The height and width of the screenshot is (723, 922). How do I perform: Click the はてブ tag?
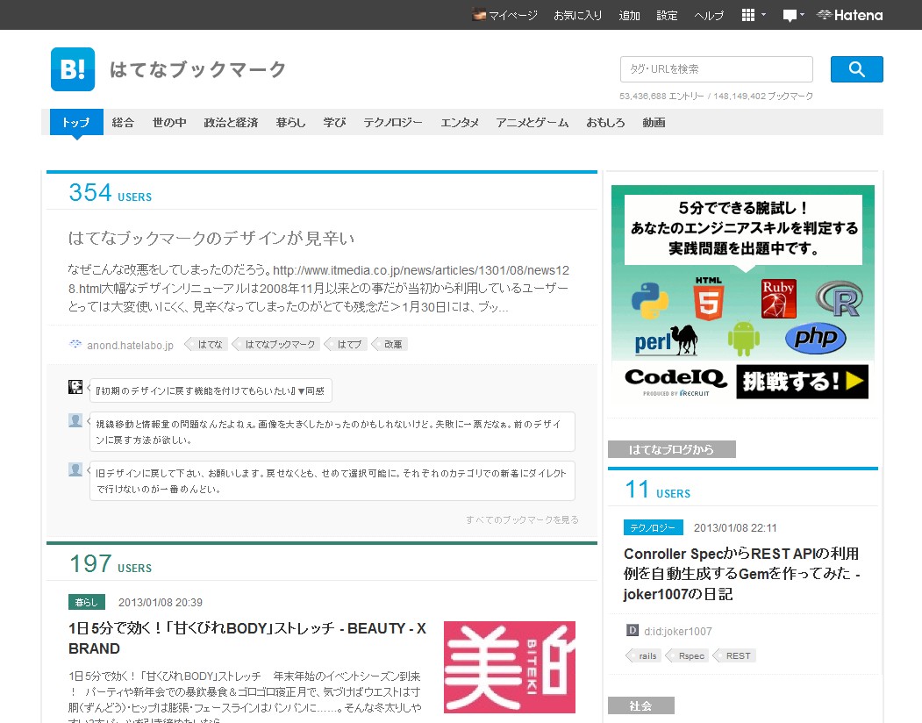point(346,344)
